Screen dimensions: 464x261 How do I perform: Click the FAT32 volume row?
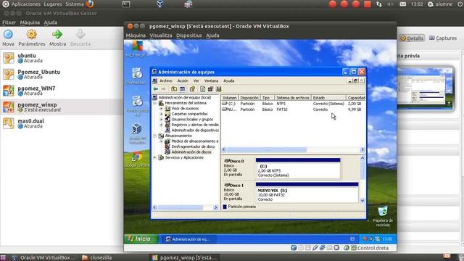point(293,109)
